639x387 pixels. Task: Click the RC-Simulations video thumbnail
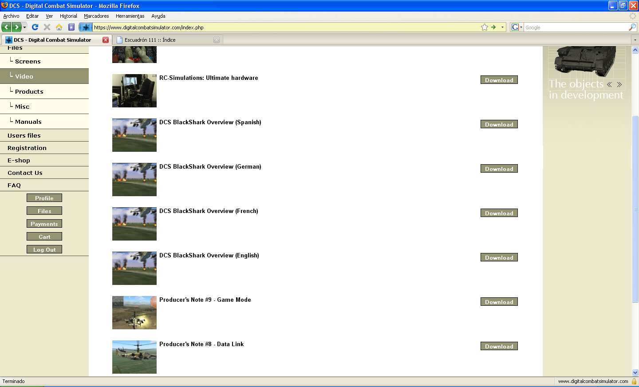click(x=134, y=91)
